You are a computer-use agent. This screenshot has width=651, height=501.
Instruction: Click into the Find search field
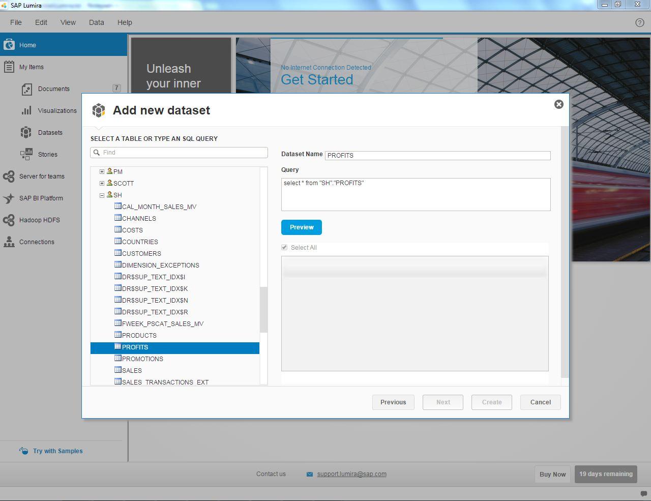pyautogui.click(x=179, y=153)
